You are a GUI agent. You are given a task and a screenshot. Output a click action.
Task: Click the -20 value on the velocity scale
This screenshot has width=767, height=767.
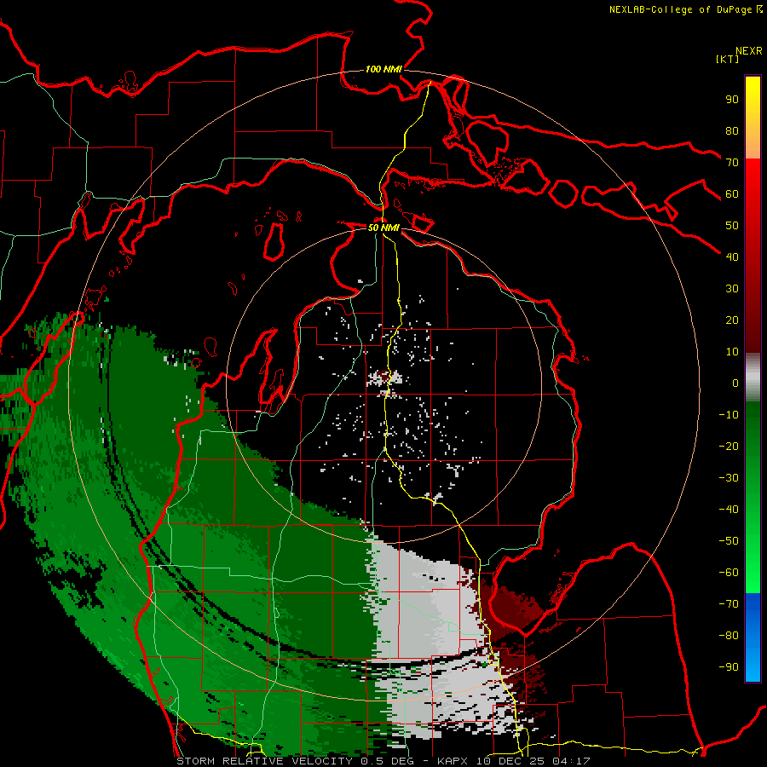[729, 446]
